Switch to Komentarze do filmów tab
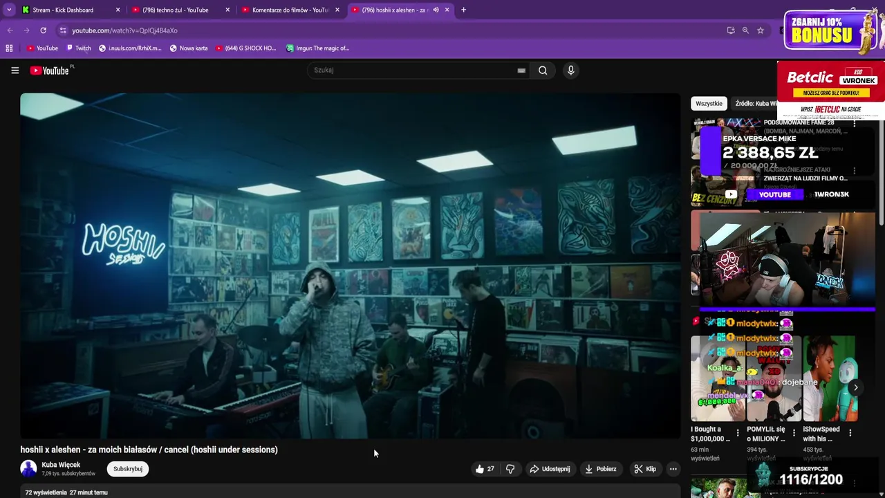This screenshot has width=885, height=498. point(290,10)
